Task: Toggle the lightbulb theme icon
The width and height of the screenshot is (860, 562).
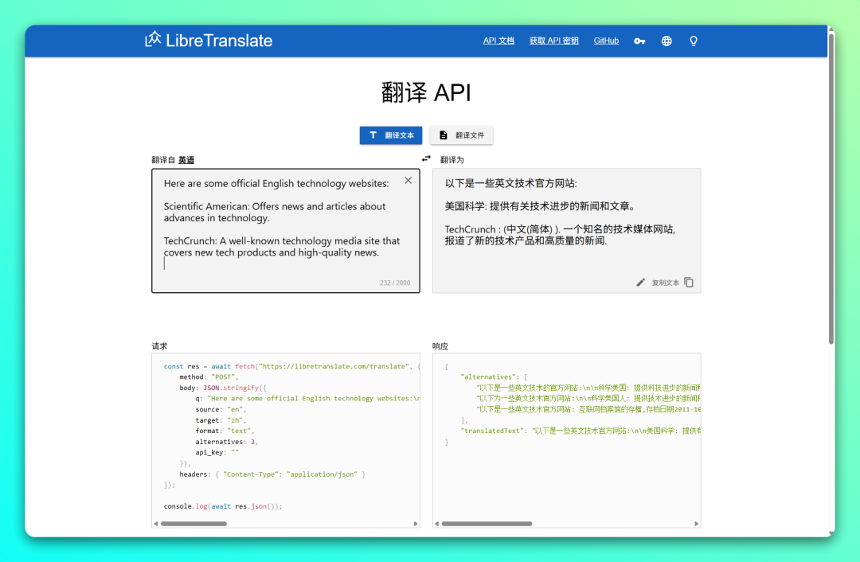Action: [694, 41]
